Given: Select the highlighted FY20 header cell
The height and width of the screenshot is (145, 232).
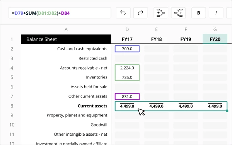Looking at the screenshot, I should click(x=215, y=39).
